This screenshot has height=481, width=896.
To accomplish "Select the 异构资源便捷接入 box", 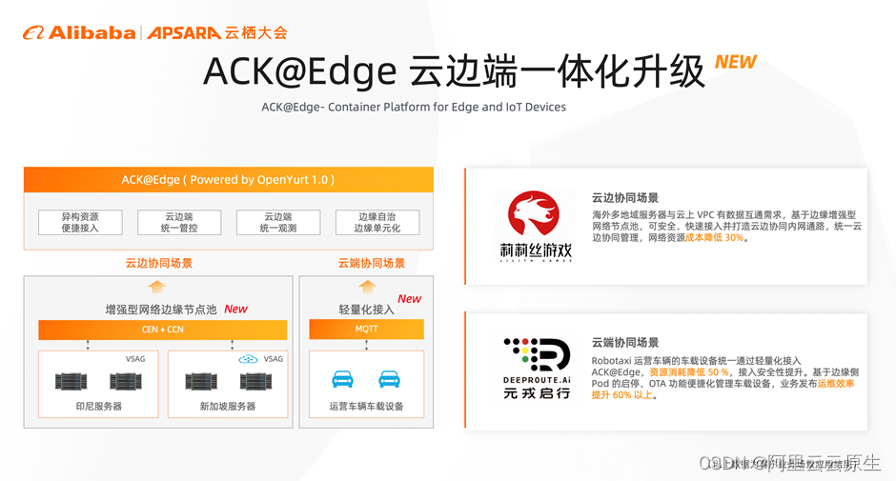I will click(x=80, y=222).
